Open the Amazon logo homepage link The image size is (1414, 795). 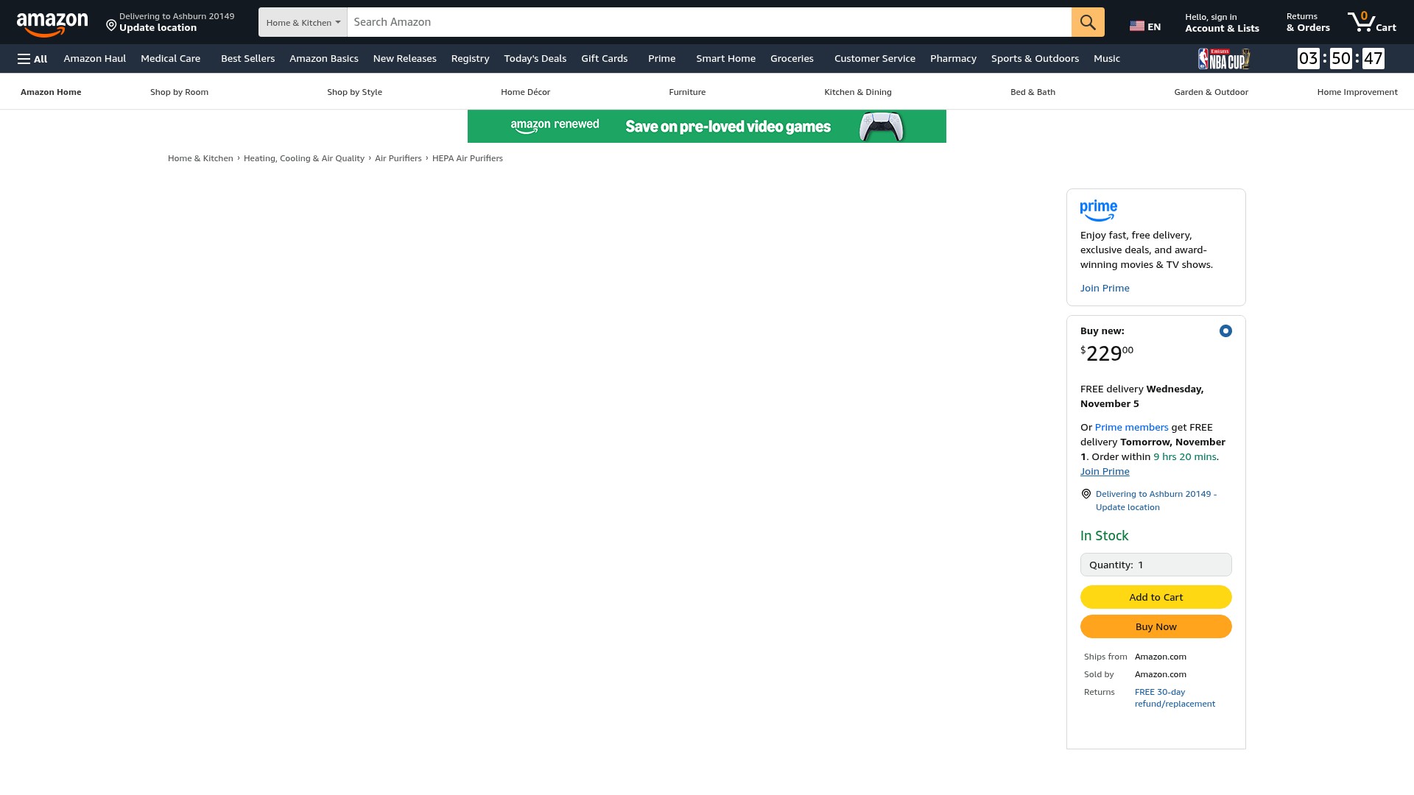pos(52,24)
